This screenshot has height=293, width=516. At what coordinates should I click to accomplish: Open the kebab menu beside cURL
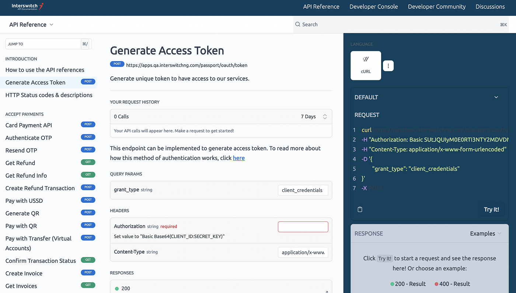point(388,66)
